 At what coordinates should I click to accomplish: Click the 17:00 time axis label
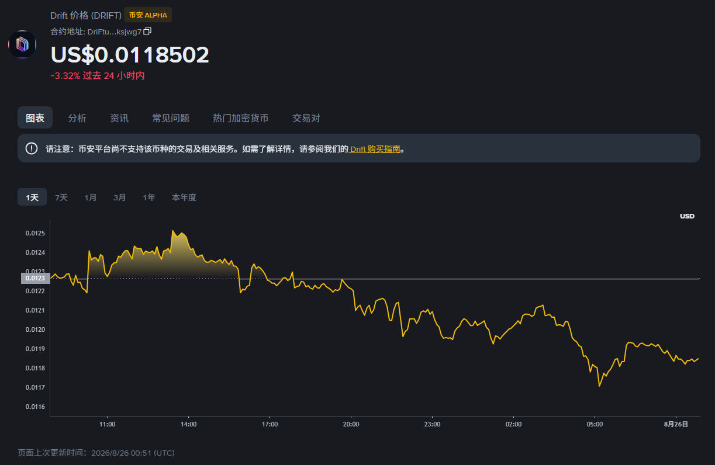coord(270,424)
